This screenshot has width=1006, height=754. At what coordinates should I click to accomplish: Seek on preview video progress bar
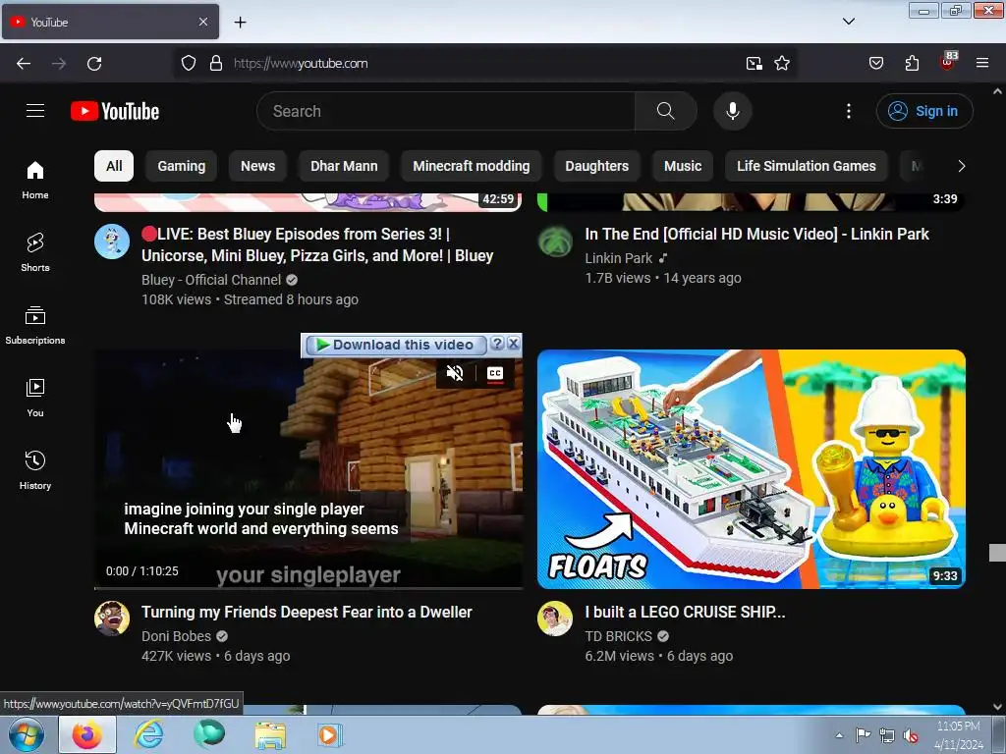[308, 587]
